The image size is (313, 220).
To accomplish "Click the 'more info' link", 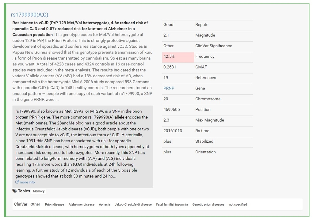I will point(27,182).
